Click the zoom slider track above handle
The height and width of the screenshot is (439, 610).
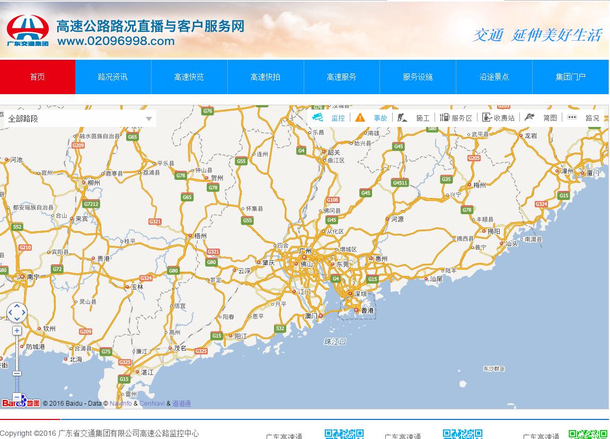17,352
